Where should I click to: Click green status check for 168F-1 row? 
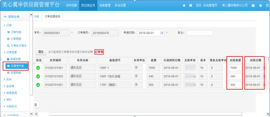tap(38, 68)
